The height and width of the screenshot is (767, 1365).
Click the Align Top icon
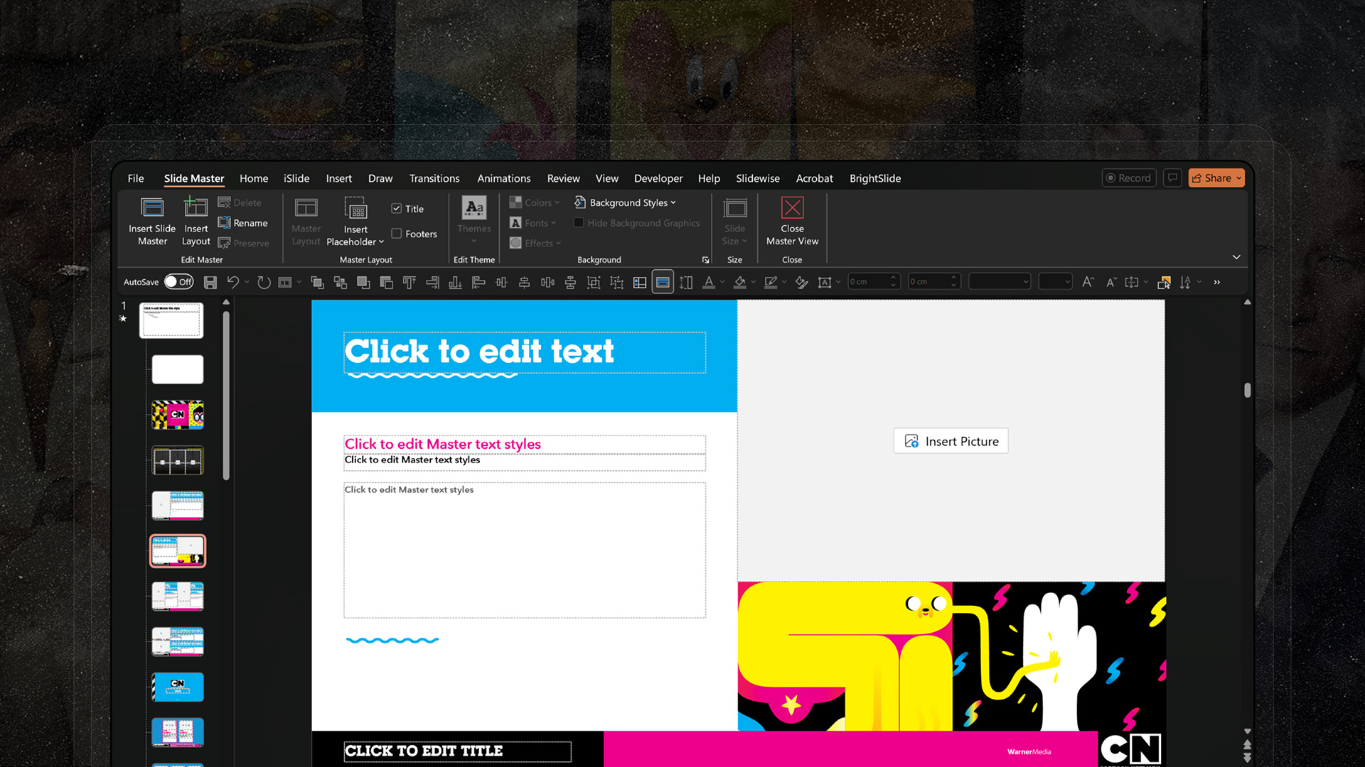[409, 282]
